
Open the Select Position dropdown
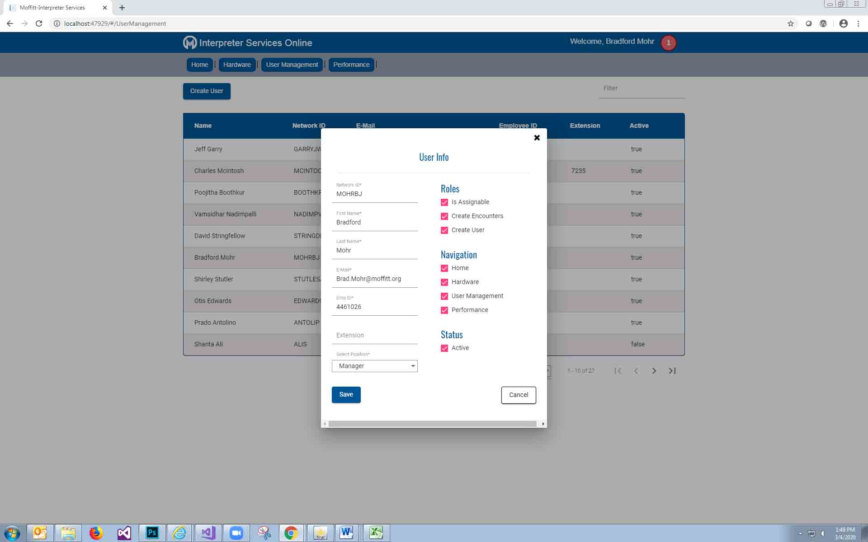tap(374, 366)
